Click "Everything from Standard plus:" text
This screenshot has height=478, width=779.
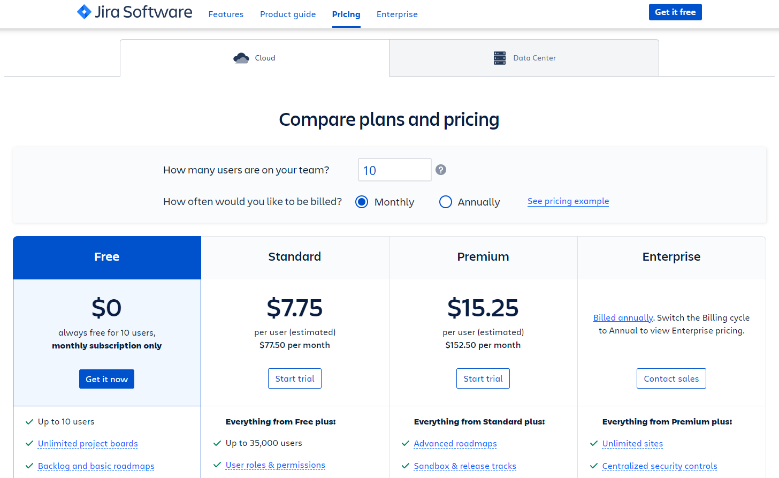click(x=479, y=422)
